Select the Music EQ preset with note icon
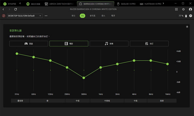Image resolution: width=194 pixels, height=116 pixels. (x=109, y=44)
